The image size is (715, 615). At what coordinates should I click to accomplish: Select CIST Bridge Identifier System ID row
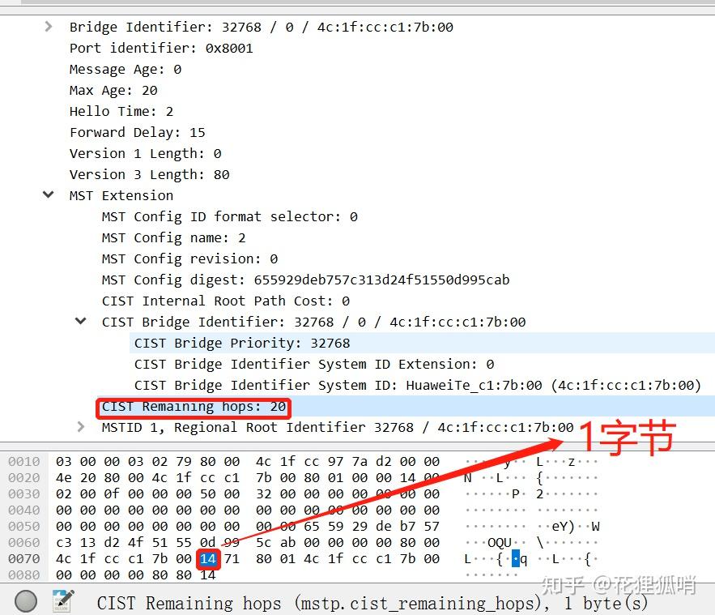(x=417, y=385)
